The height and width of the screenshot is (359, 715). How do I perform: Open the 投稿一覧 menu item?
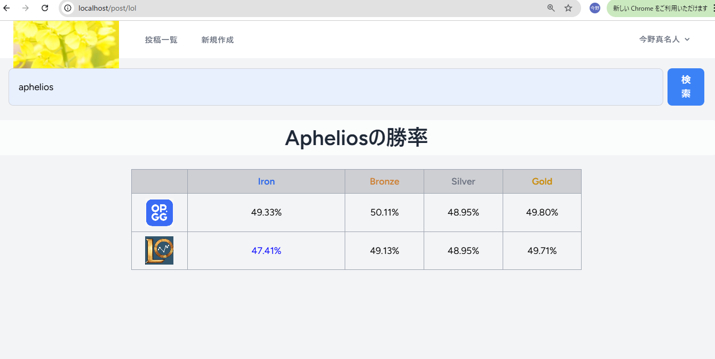pyautogui.click(x=161, y=40)
